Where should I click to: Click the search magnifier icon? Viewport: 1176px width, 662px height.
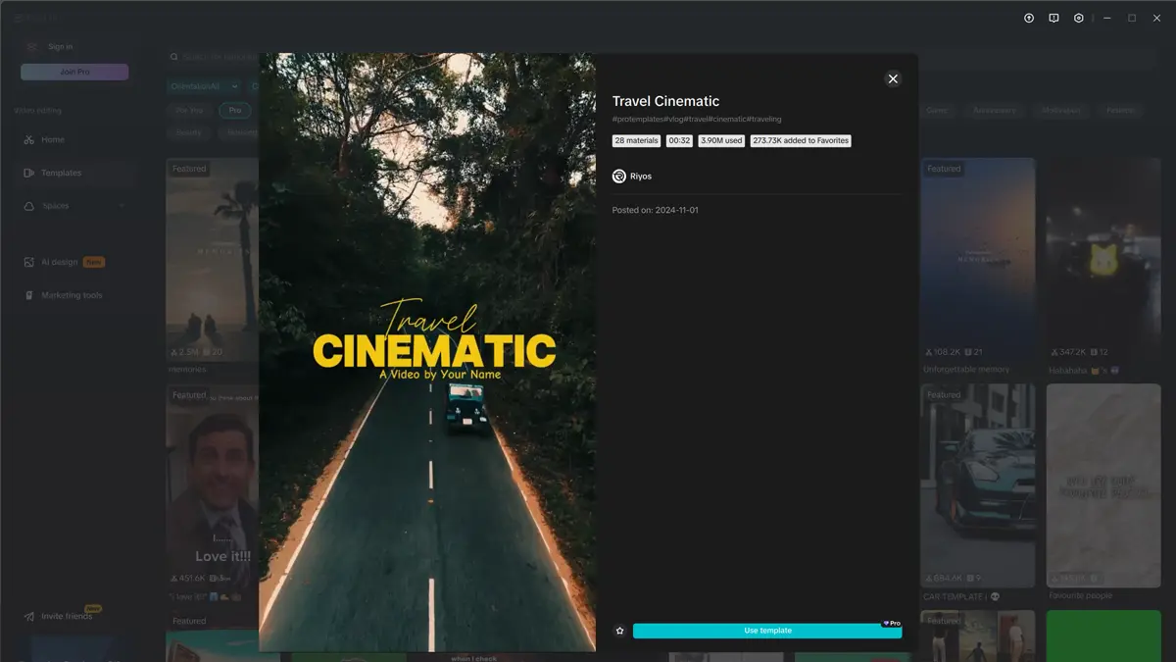[173, 57]
